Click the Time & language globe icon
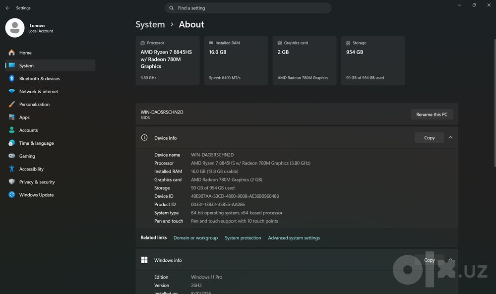 point(12,143)
